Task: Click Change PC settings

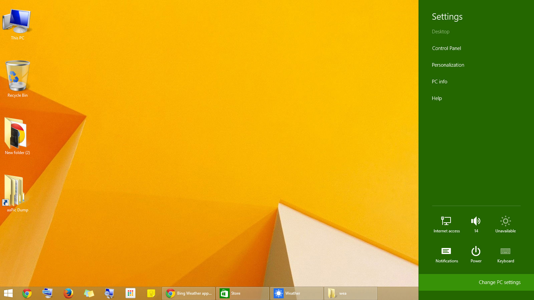Action: pos(499,282)
